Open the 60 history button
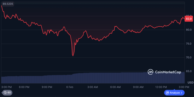Viewport: 194px width, 97px height. [7, 93]
